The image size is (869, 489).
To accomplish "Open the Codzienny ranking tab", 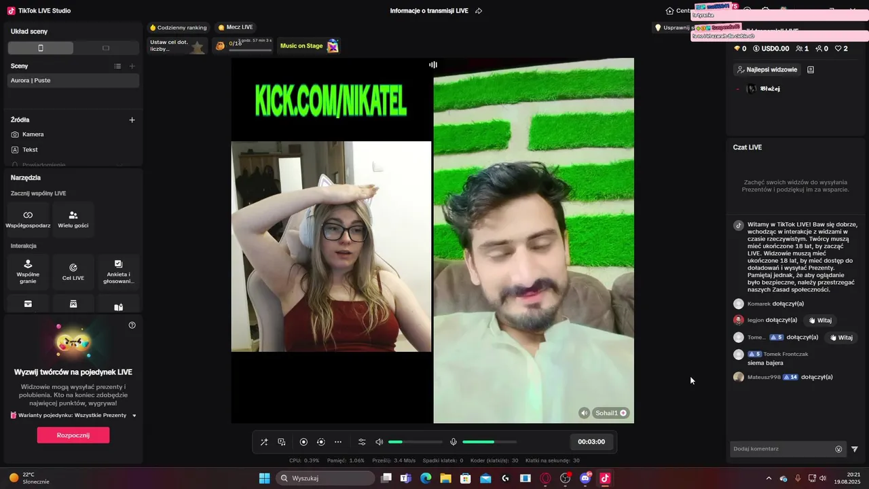I will [178, 27].
